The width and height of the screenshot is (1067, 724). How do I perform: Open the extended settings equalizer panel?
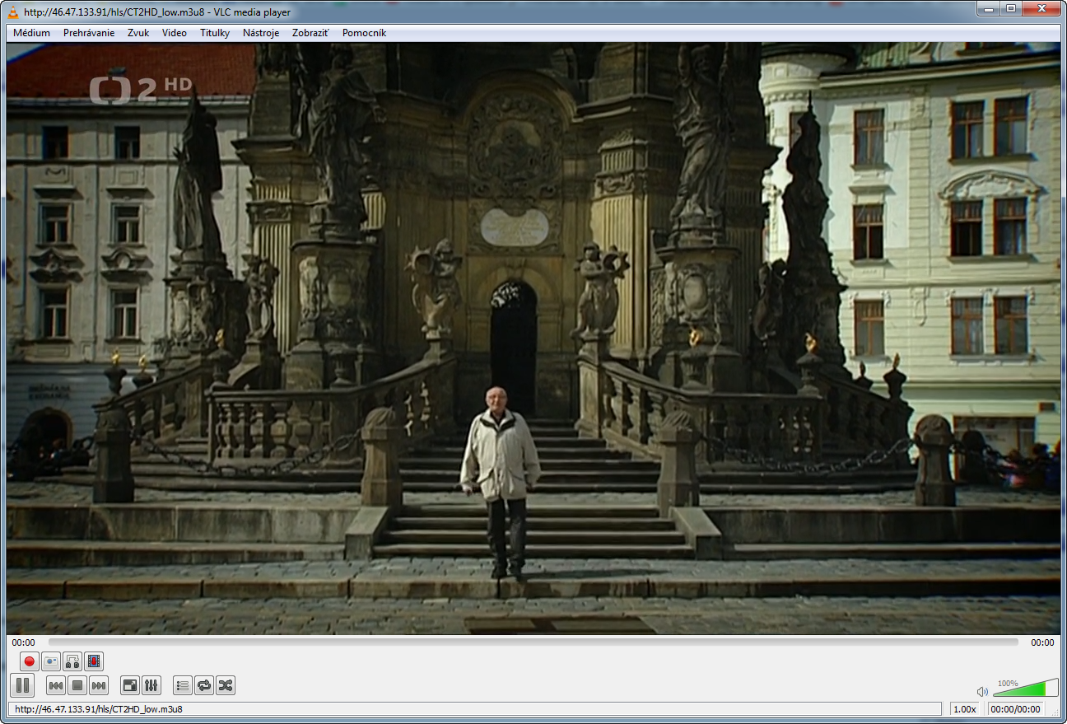151,685
